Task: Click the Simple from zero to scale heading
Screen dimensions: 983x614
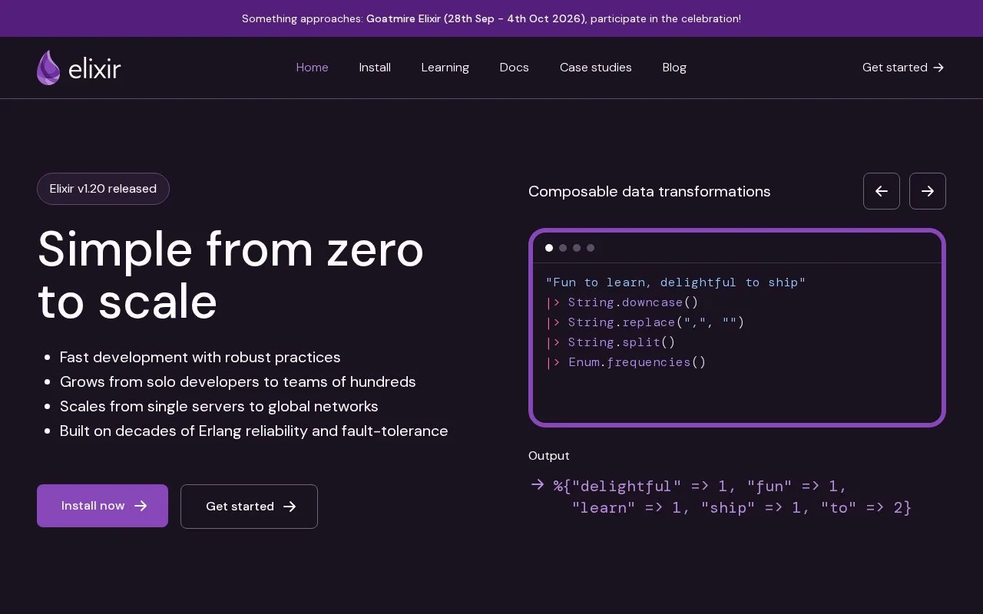Action: coord(230,276)
